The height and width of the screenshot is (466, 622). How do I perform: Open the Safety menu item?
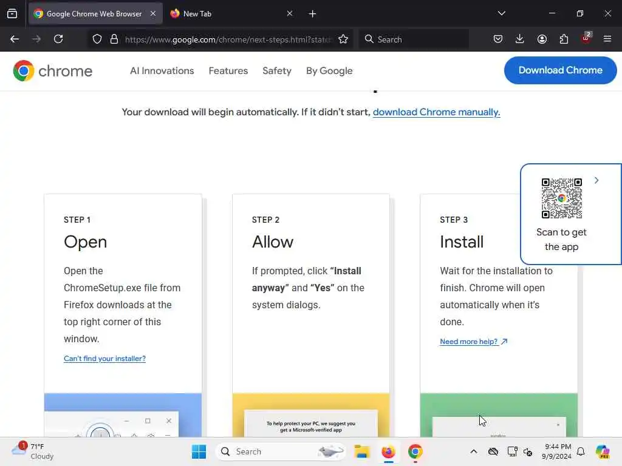(277, 71)
